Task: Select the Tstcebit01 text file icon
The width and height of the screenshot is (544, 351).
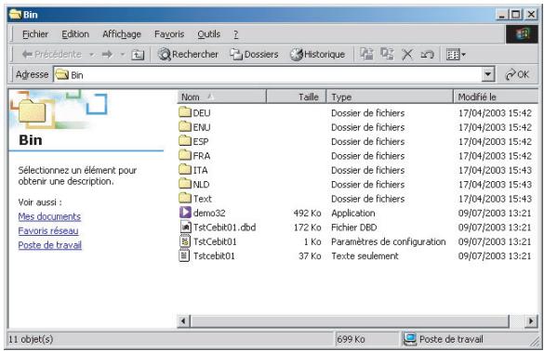Action: click(184, 255)
